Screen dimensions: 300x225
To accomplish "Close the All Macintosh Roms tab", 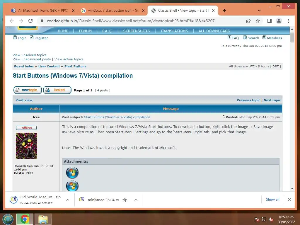I will (x=73, y=11).
